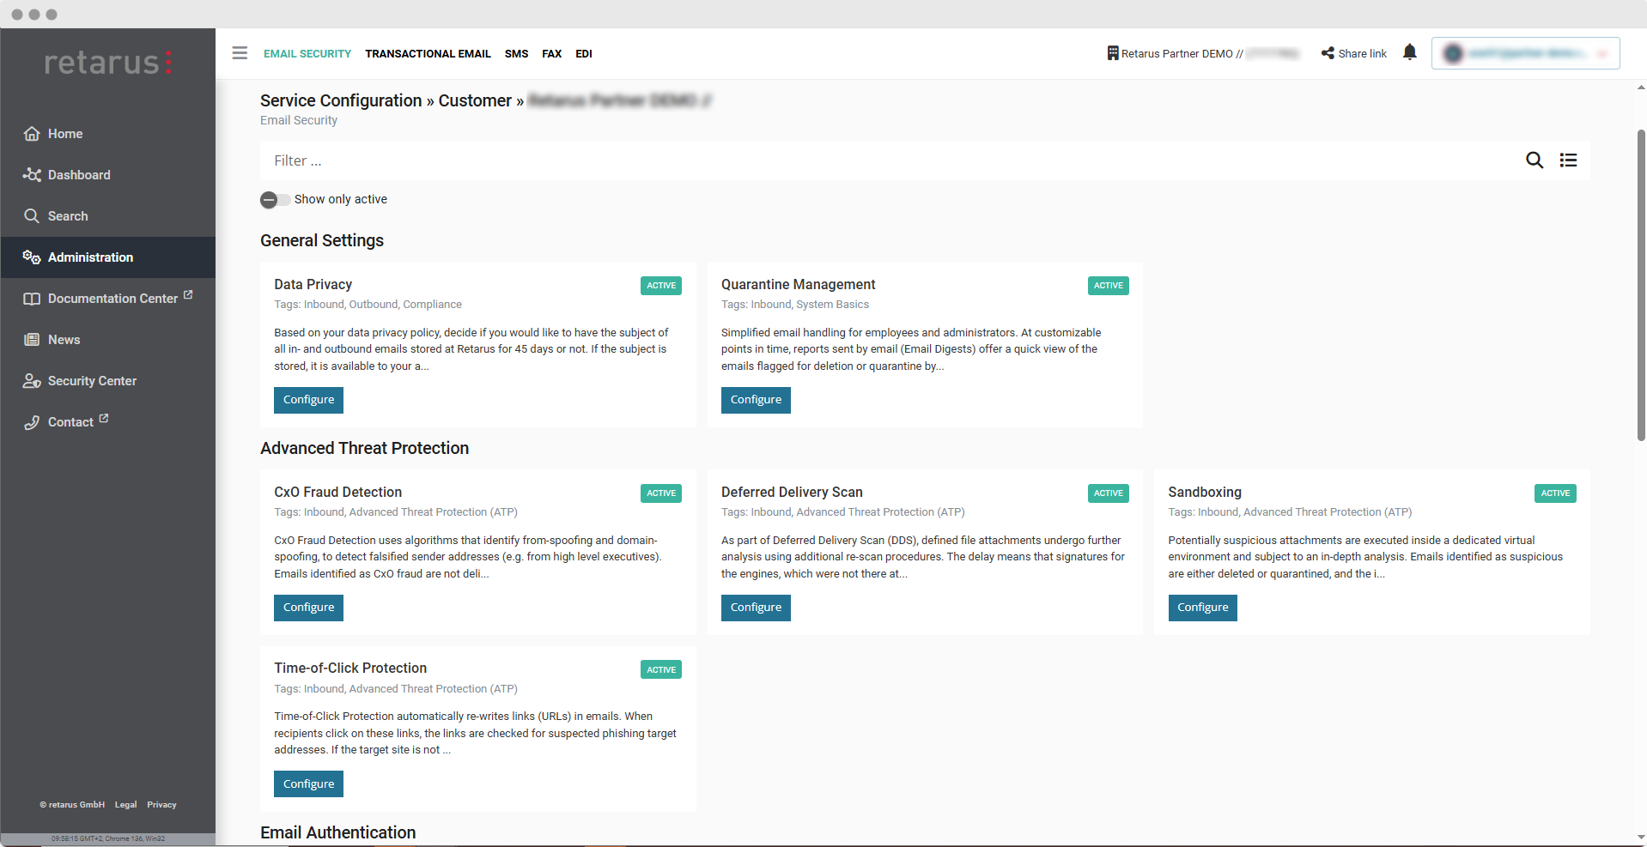Click the ACTIVE badge on Quarantine Management
Viewport: 1647px width, 847px height.
tap(1108, 286)
